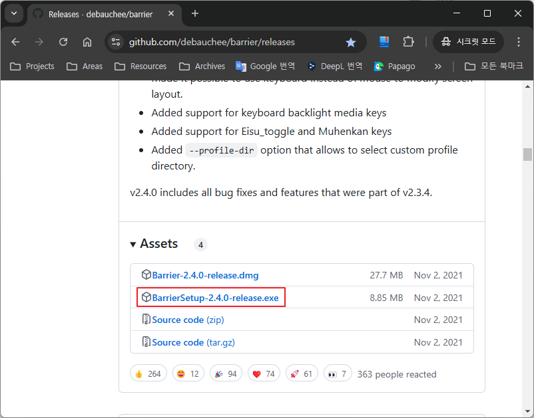Open the blue book extension icon
The width and height of the screenshot is (534, 418).
(384, 42)
